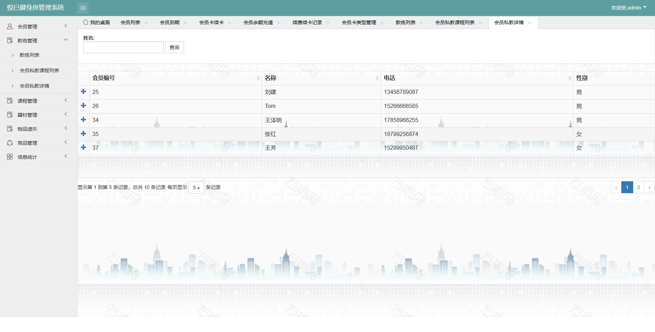Switch to the 教练列表 tab
The width and height of the screenshot is (655, 332).
pyautogui.click(x=405, y=22)
